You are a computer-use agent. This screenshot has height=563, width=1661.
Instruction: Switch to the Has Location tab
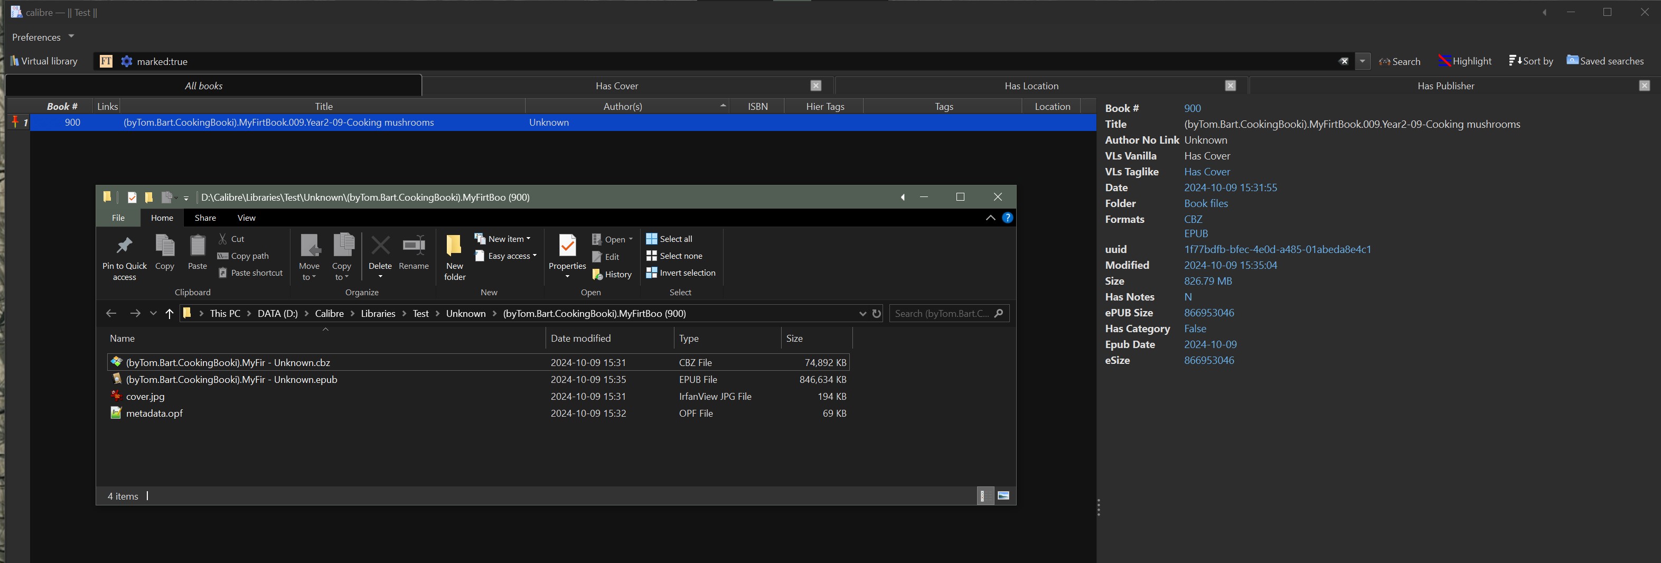pos(1030,86)
